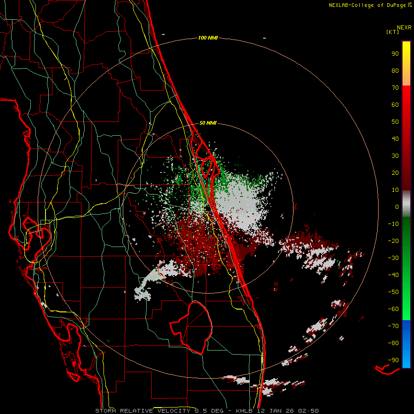The image size is (414, 414).
Task: Click the 80 value on velocity scale
Action: 395,70
